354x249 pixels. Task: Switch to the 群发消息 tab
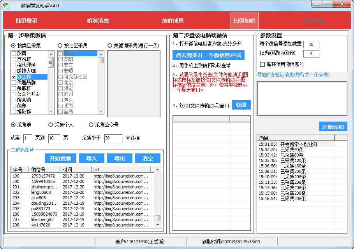(x=98, y=21)
